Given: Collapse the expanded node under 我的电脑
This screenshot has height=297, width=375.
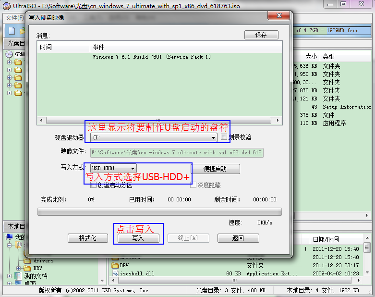Looking at the screenshot, I should pos(9,245).
